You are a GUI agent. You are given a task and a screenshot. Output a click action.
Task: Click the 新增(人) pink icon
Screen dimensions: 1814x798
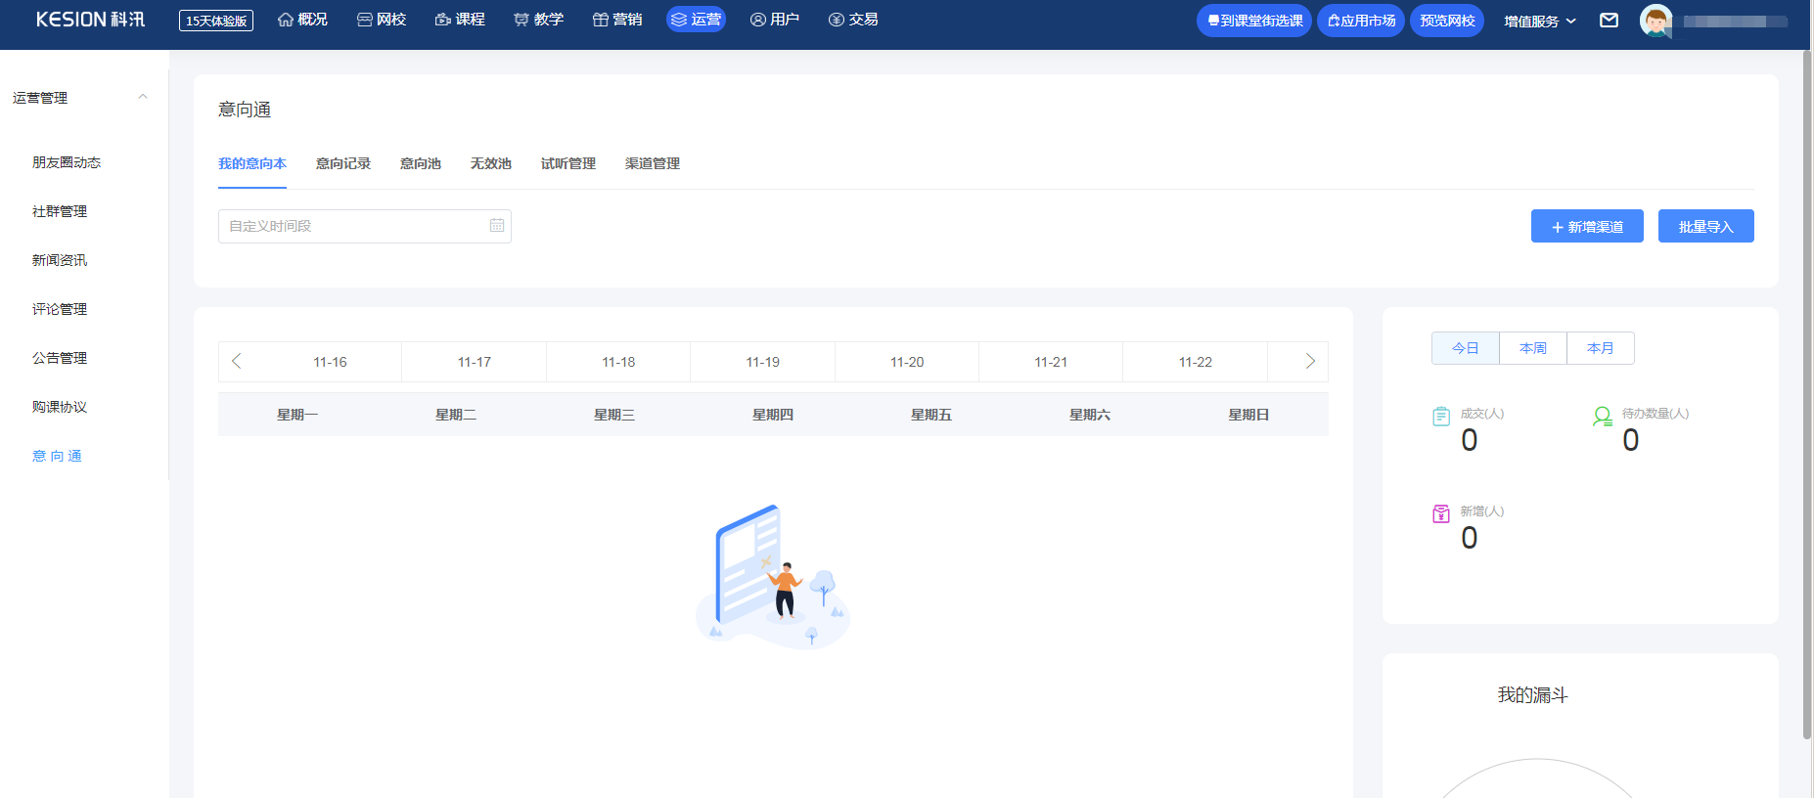tap(1441, 514)
